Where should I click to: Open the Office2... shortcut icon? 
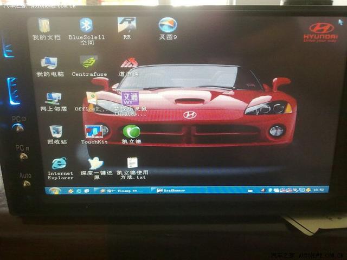pyautogui.click(x=92, y=98)
